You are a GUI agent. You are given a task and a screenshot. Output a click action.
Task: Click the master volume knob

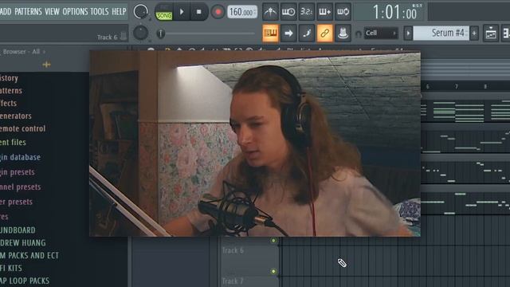(x=140, y=11)
